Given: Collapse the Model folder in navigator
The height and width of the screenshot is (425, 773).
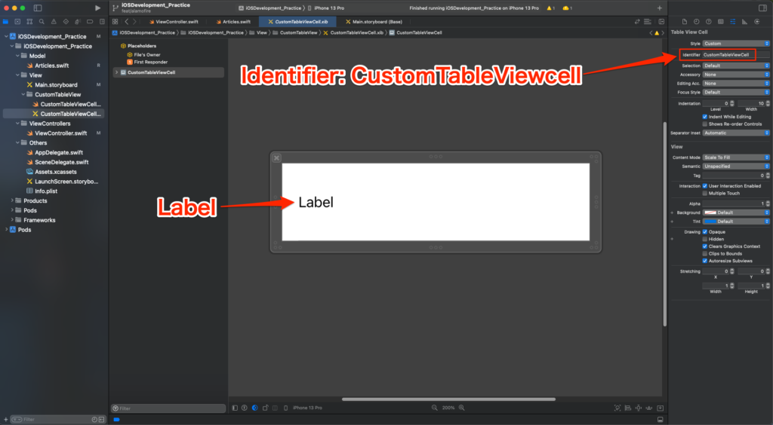Looking at the screenshot, I should point(21,56).
